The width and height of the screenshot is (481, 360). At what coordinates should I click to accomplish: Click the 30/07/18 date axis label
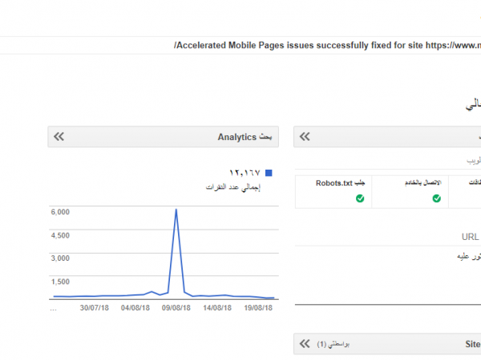point(95,307)
